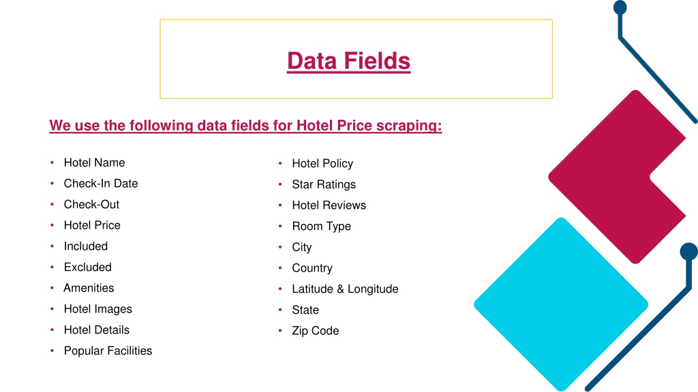Screen dimensions: 698x392
Task: Select the Room Type entry
Action: pyautogui.click(x=322, y=226)
